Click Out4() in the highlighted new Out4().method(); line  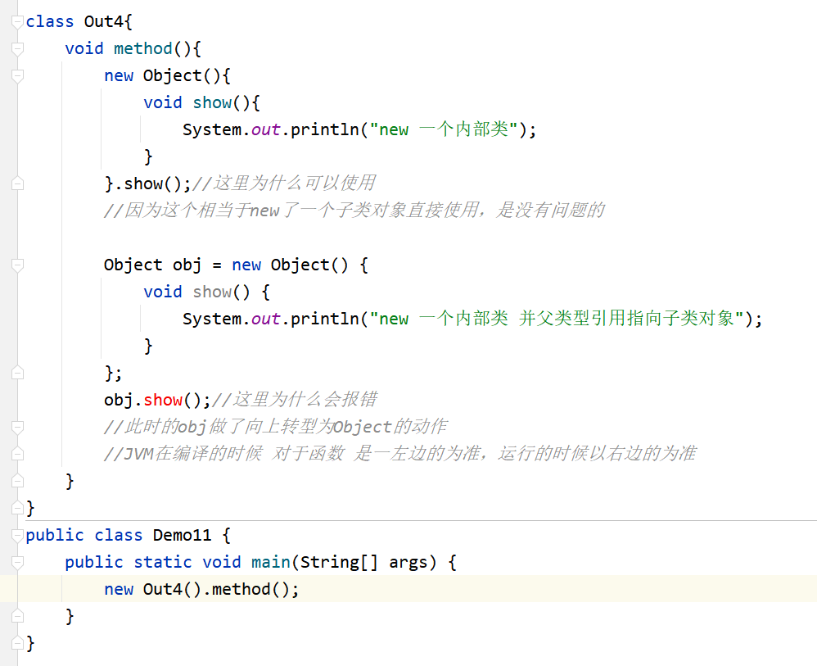172,589
